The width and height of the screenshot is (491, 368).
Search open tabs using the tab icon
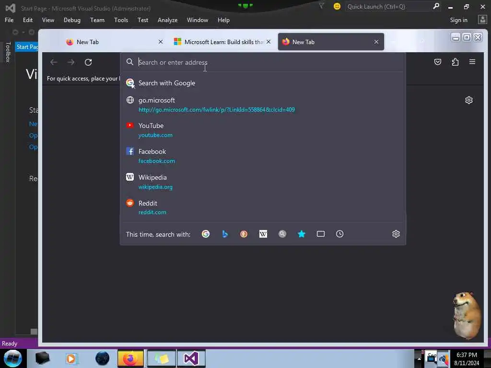(x=321, y=234)
